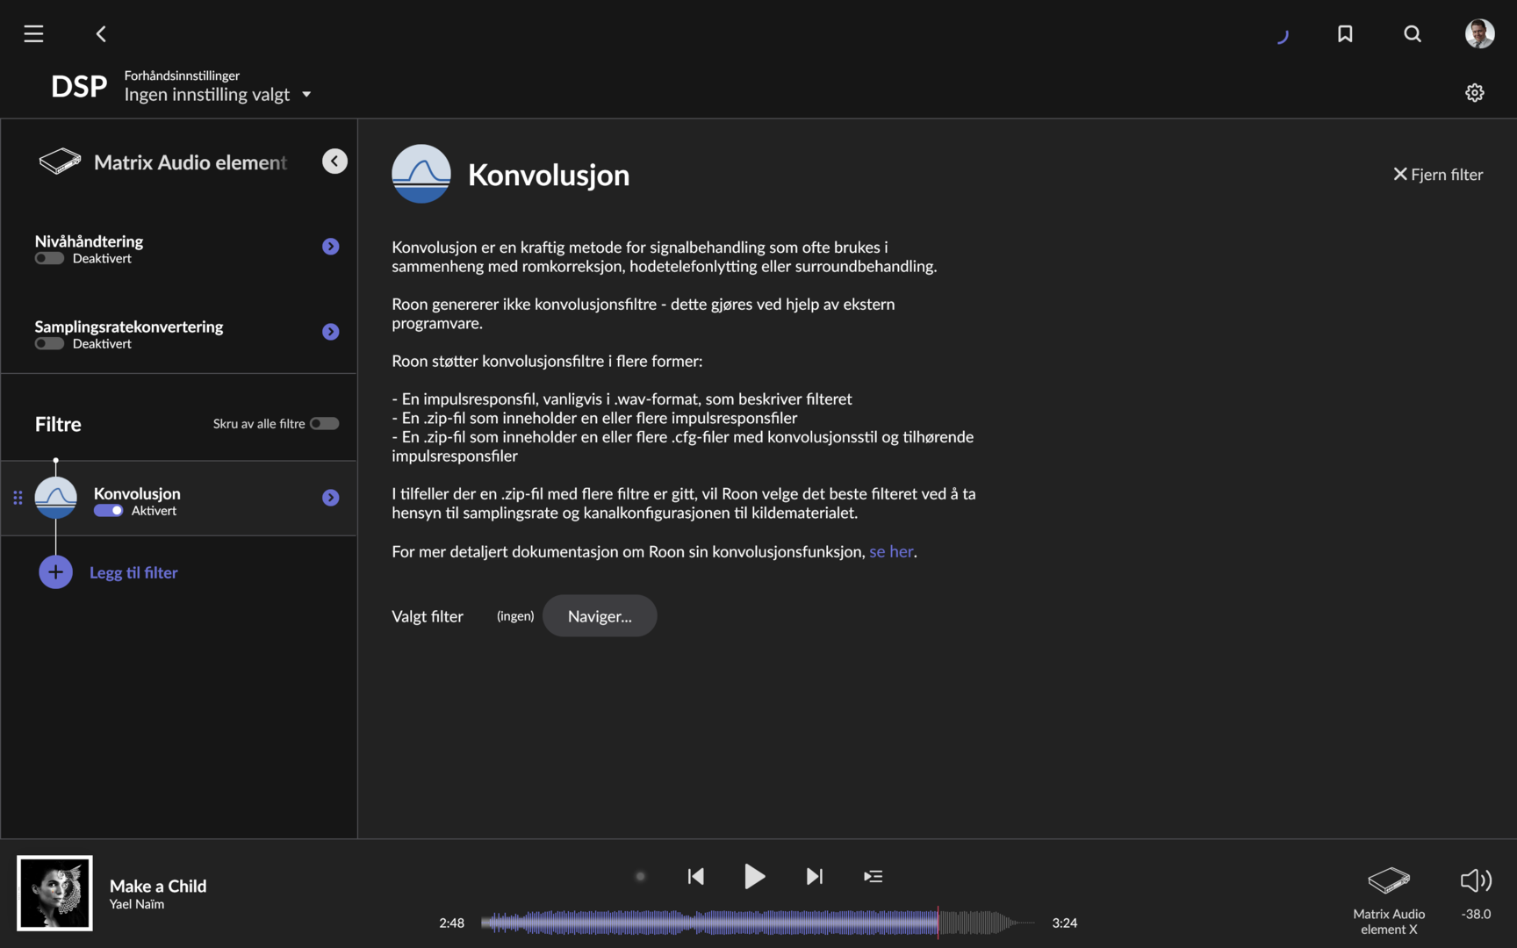Skip to the next track
Image resolution: width=1517 pixels, height=948 pixels.
pos(814,876)
